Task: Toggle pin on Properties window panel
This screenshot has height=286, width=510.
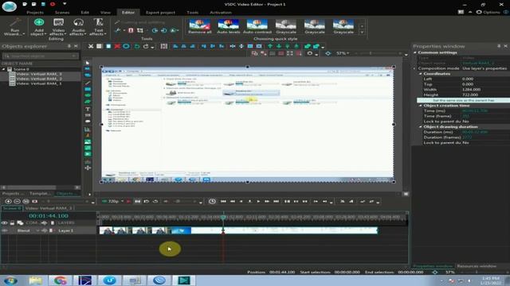Action: (499, 46)
